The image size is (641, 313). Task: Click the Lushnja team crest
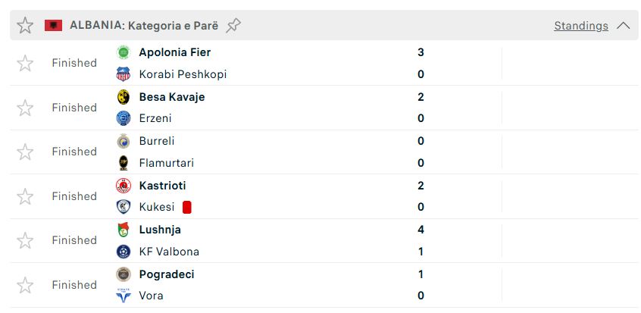(123, 230)
